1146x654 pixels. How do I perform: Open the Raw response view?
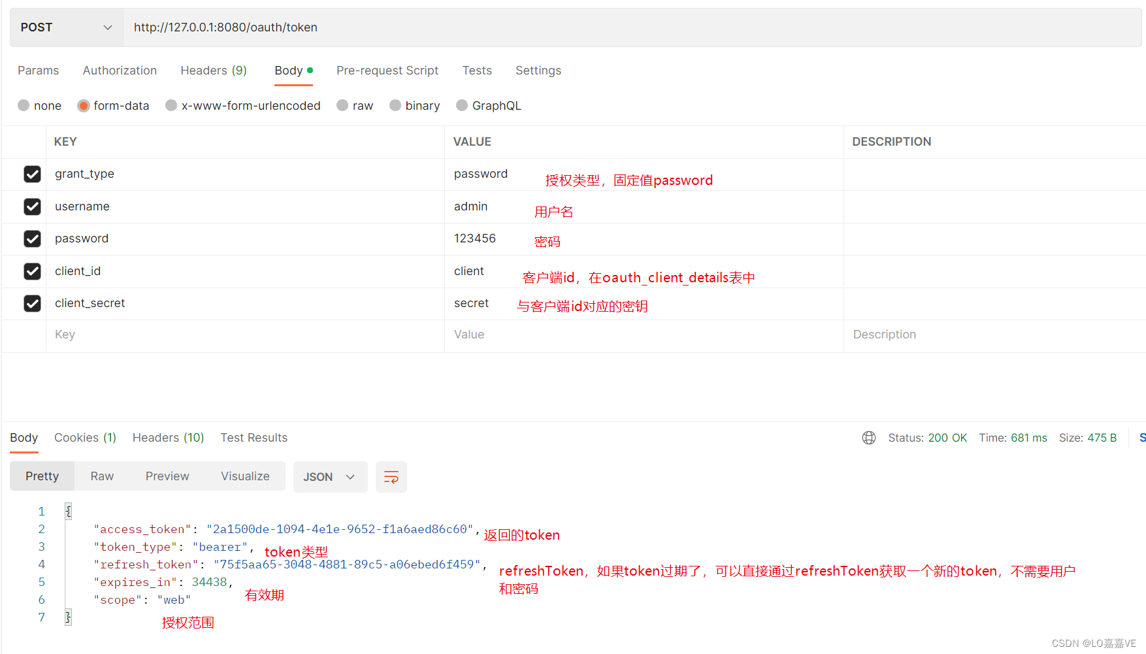[x=101, y=476]
